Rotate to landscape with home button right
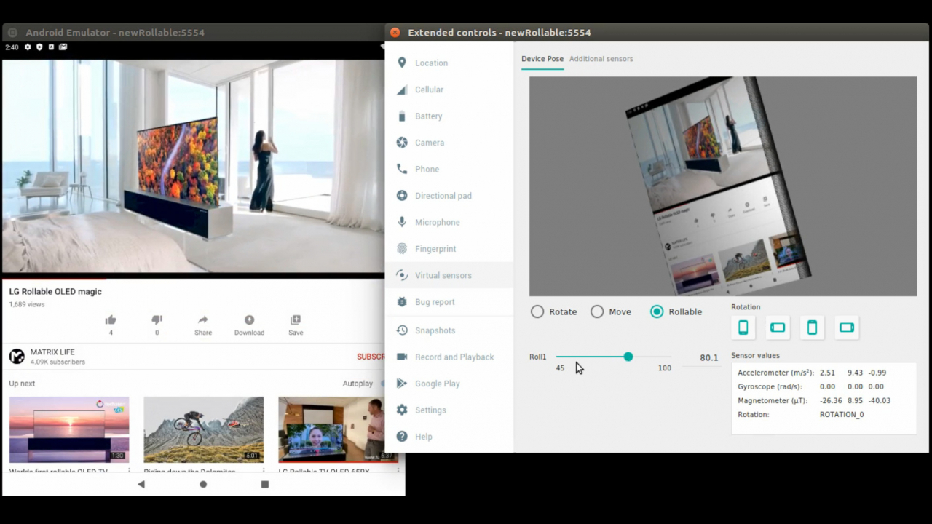Viewport: 932px width, 524px height. coord(847,327)
